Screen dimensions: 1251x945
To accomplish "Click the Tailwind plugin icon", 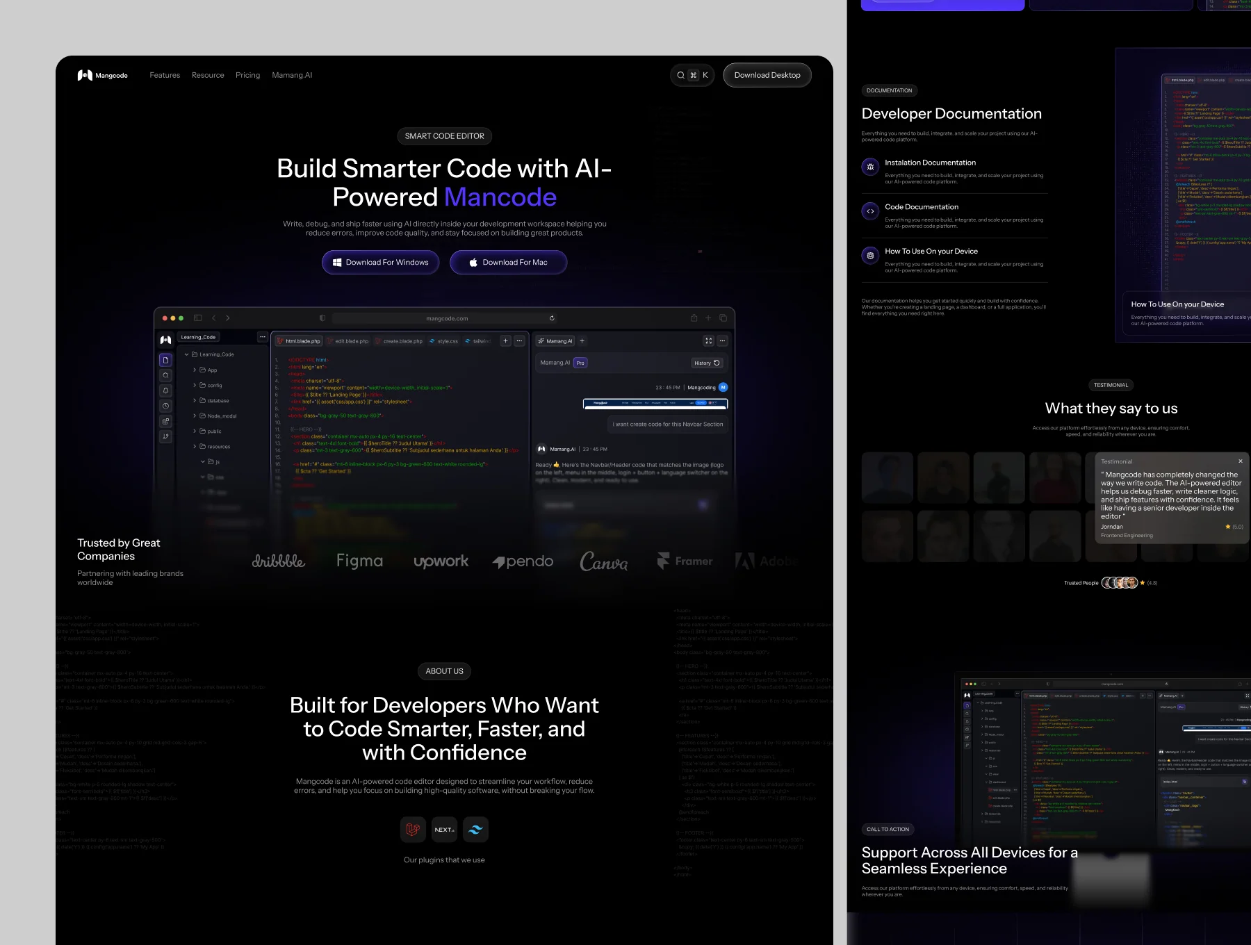I will click(475, 830).
